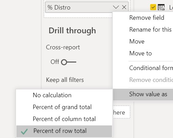
Task: Open Show value as submenu
Action: [x=143, y=94]
